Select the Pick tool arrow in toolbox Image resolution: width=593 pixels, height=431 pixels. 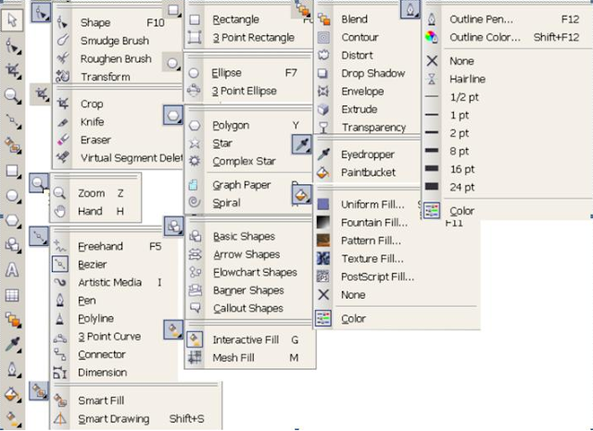[x=12, y=20]
